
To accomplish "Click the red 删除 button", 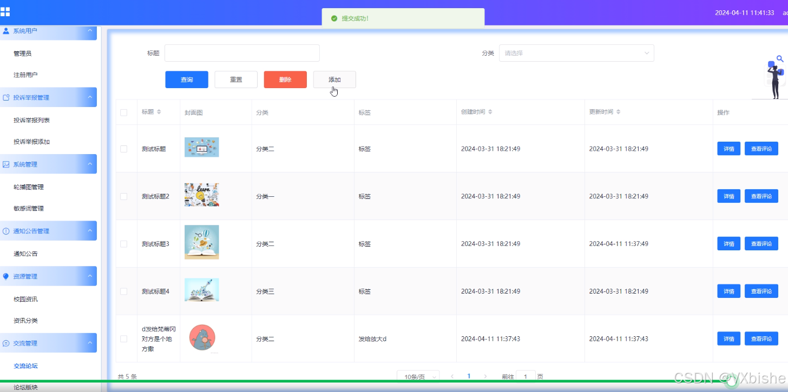I will [285, 79].
